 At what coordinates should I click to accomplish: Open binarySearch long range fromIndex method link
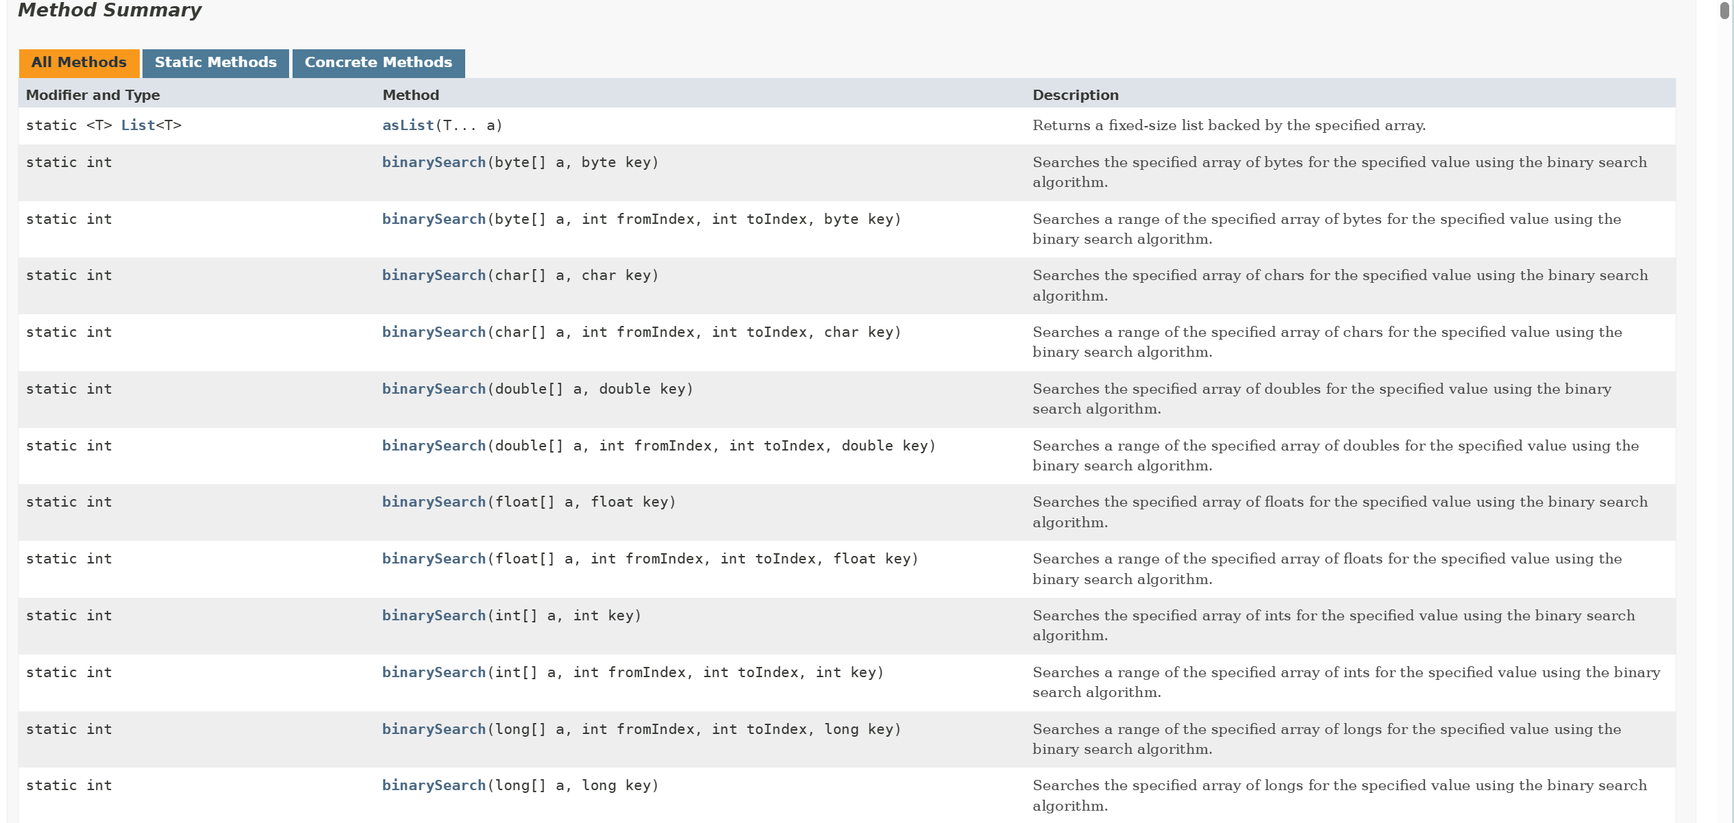click(433, 729)
